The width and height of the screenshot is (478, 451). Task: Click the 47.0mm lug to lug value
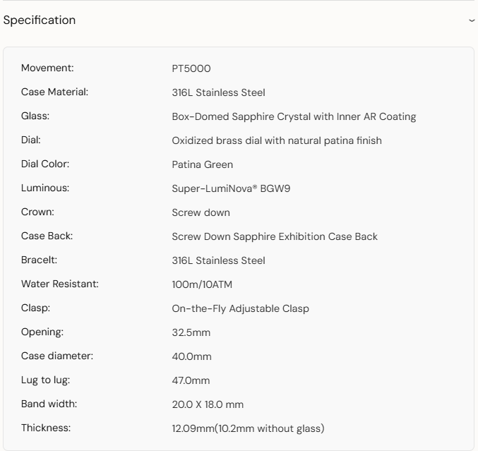[x=191, y=380]
